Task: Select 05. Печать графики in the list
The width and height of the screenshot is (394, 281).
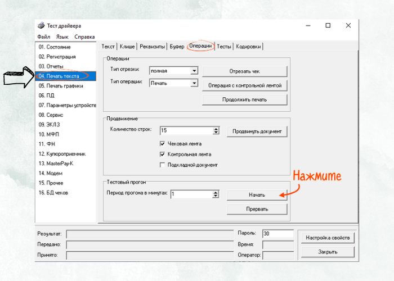Action: pos(66,86)
